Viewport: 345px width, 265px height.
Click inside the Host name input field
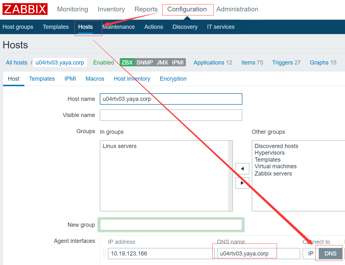click(x=171, y=99)
